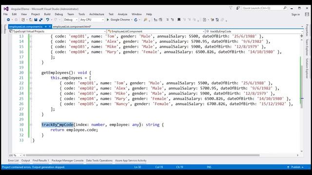
Task: Open the Edit menu
Action: (x=14, y=14)
